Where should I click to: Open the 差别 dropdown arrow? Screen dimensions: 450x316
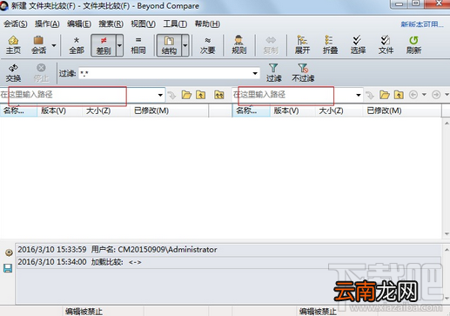click(119, 45)
